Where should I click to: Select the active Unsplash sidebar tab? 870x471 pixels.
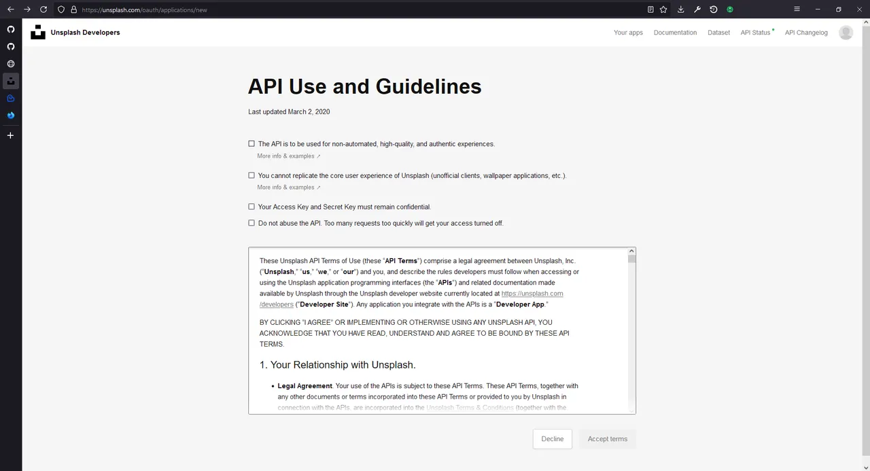pos(11,81)
